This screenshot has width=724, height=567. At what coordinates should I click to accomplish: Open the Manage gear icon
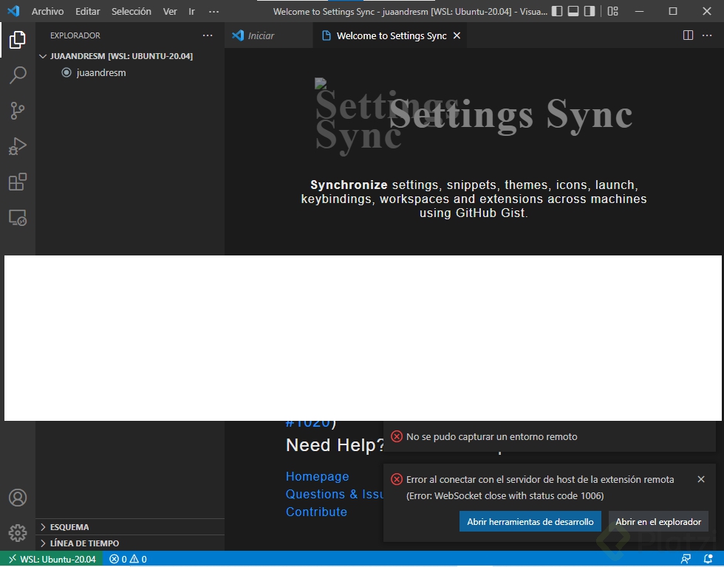coord(18,533)
